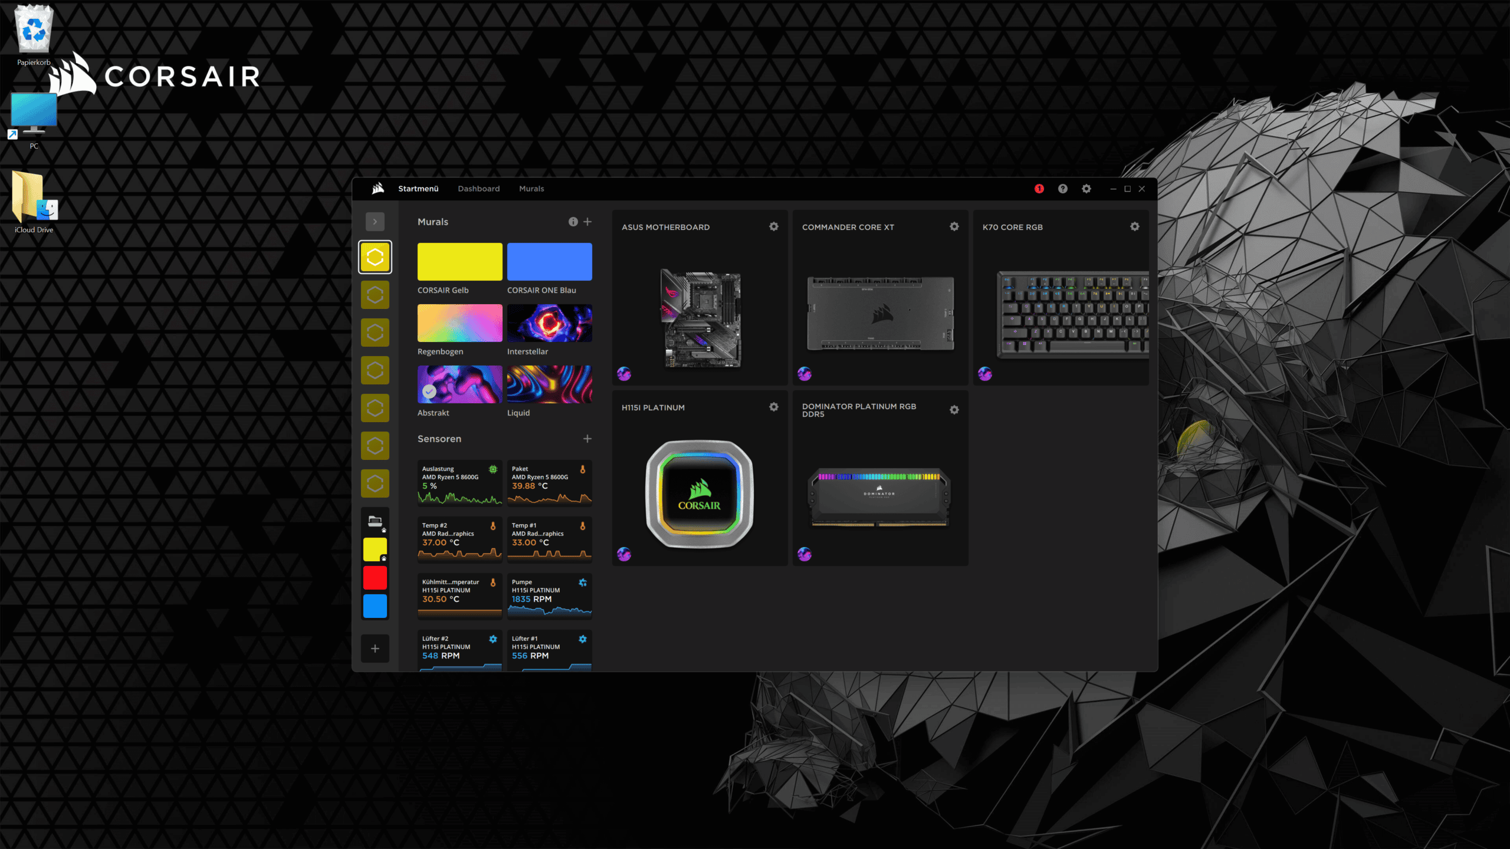1510x849 pixels.
Task: Apply the Interstellar mural
Action: pyautogui.click(x=550, y=323)
